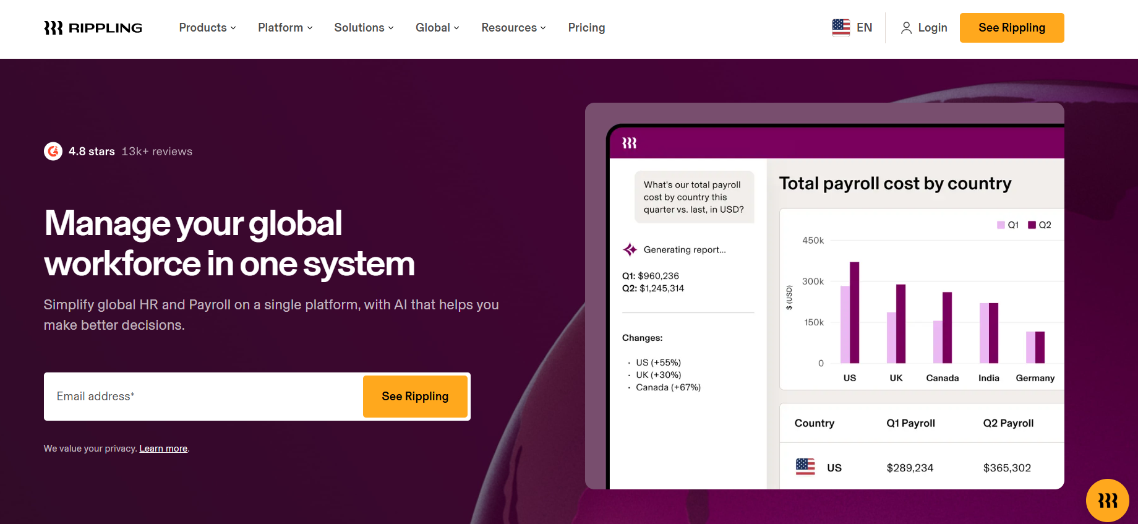This screenshot has height=524, width=1138.
Task: Click the payroll question chat bubble
Action: coord(694,197)
